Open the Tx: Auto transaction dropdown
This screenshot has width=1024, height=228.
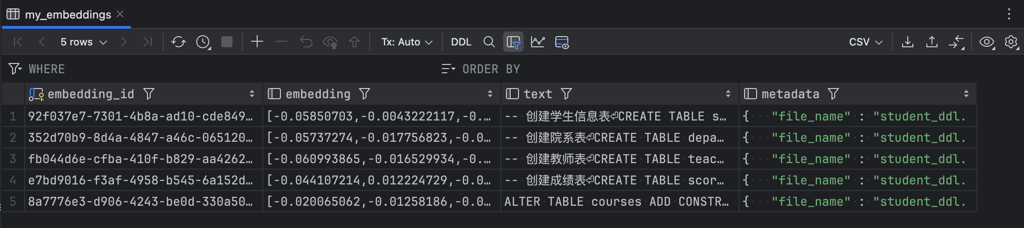[x=407, y=42]
